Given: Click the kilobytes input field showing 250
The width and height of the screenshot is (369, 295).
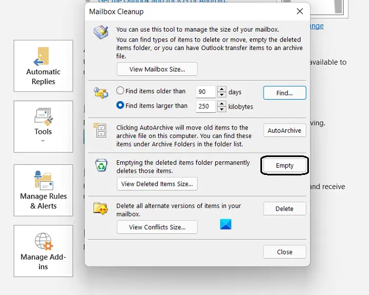Looking at the screenshot, I should 206,106.
